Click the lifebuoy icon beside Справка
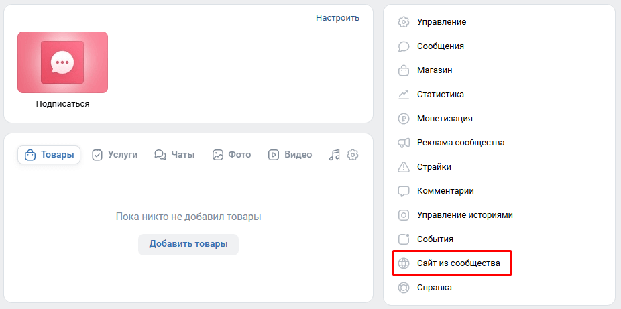 pos(403,288)
